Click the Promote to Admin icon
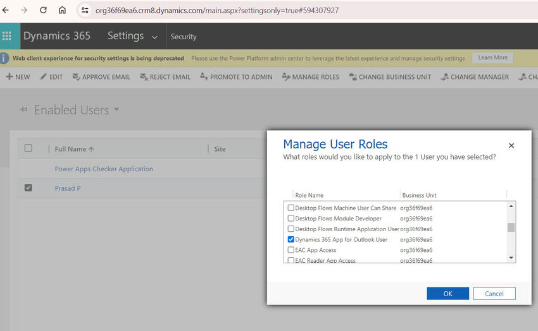This screenshot has width=538, height=331. 204,76
